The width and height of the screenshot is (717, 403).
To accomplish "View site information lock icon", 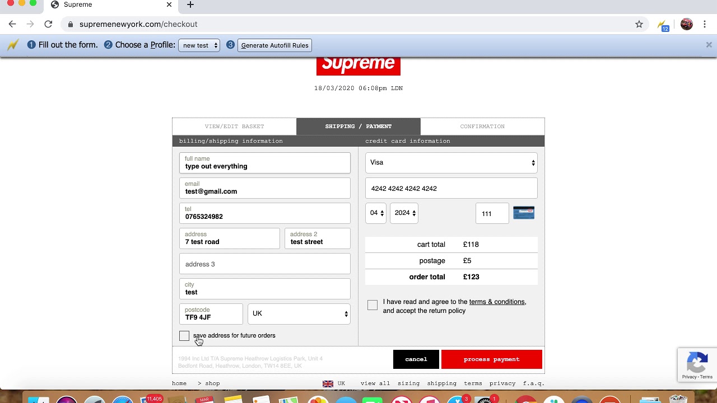I will [x=70, y=24].
